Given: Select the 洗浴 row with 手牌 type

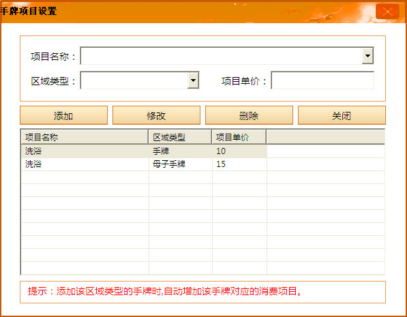Looking at the screenshot, I should [x=144, y=151].
